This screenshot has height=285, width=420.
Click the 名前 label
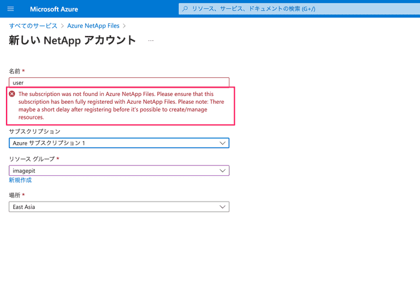pyautogui.click(x=15, y=71)
